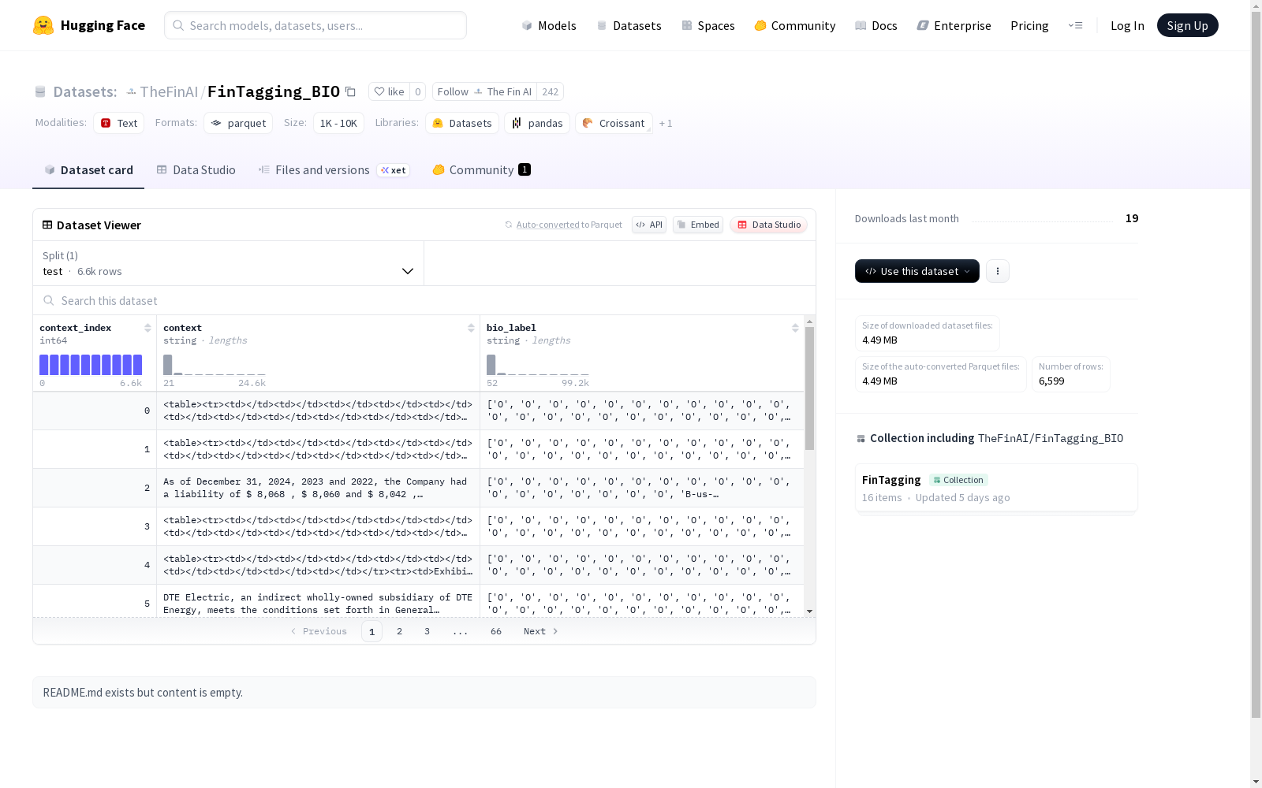Open the TheFinAI organization link
Screen dimensions: 1262x788
(169, 91)
